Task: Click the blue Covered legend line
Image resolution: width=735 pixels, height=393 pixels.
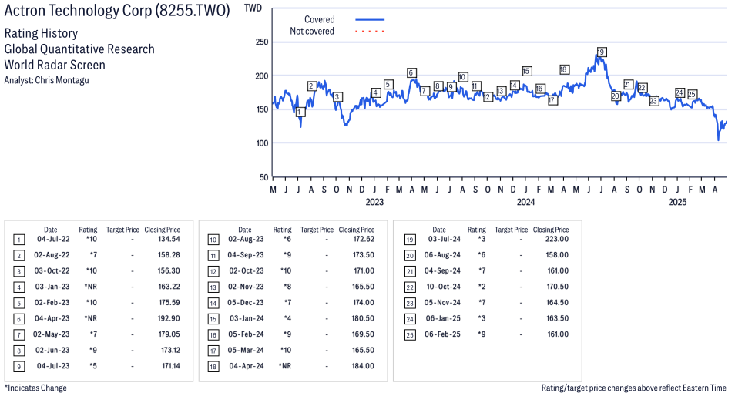Action: [x=370, y=20]
